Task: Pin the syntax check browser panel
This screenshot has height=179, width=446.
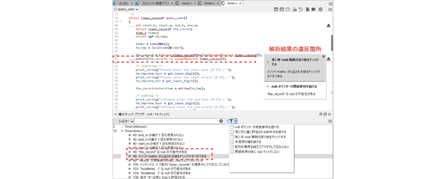Action: click(320, 114)
